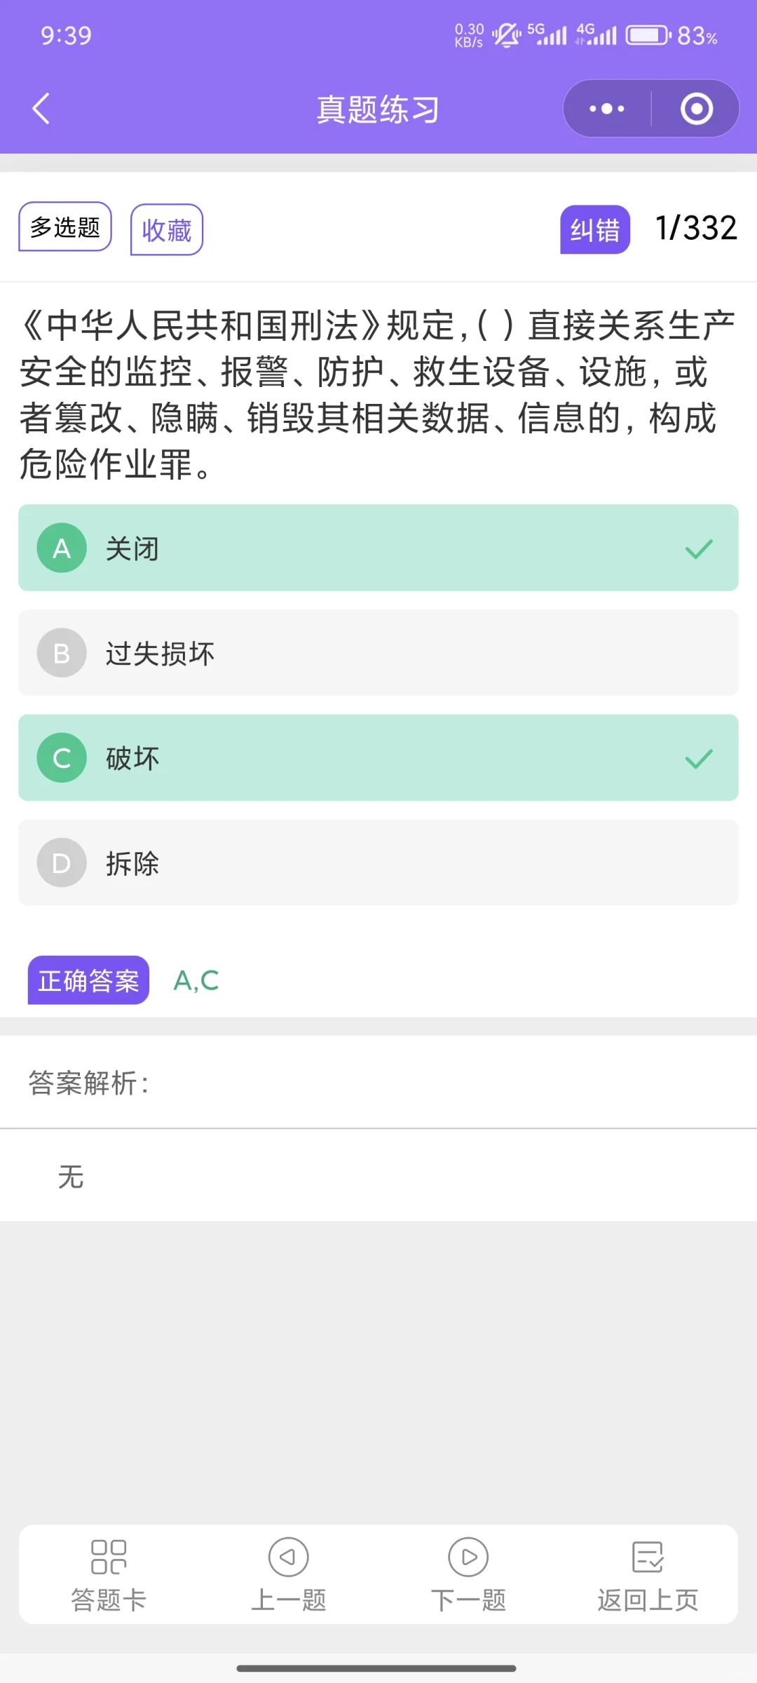Tap the battery indicator in status bar
The width and height of the screenshot is (757, 1683).
[648, 35]
